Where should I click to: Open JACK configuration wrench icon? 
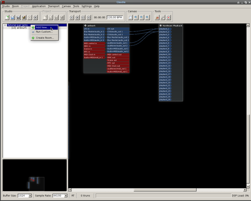coord(163,18)
